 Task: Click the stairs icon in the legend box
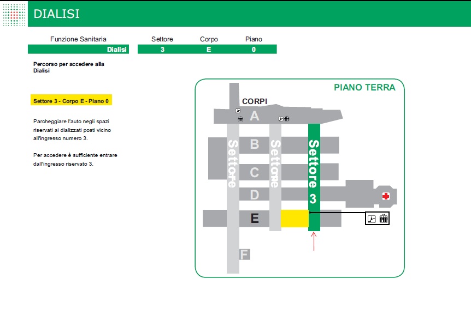[372, 219]
